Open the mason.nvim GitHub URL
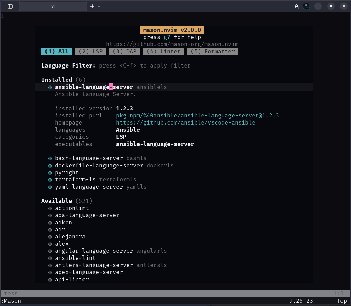This screenshot has width=351, height=306. (172, 44)
